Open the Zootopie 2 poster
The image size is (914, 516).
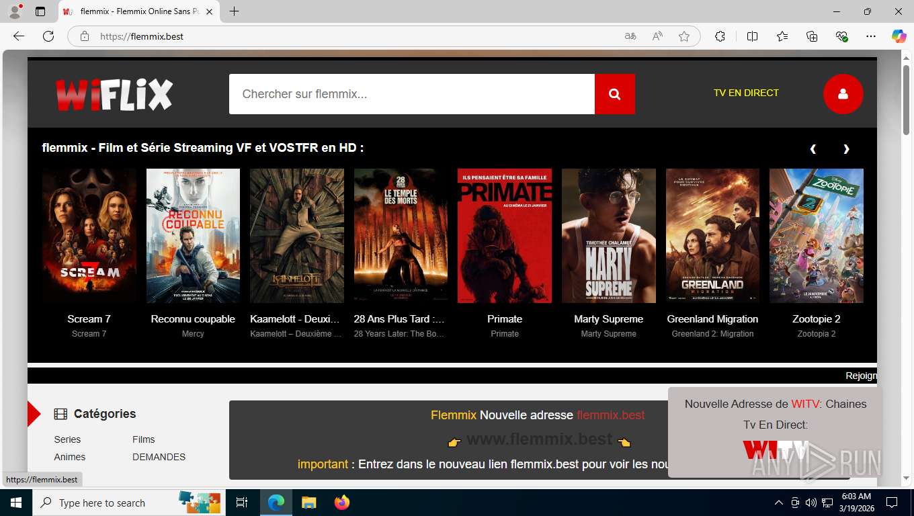point(817,236)
